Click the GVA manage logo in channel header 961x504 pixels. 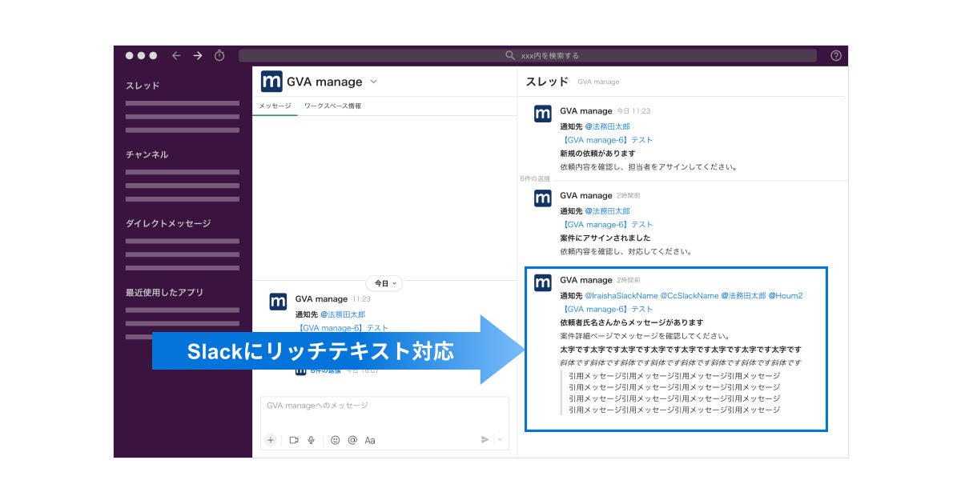tap(271, 82)
